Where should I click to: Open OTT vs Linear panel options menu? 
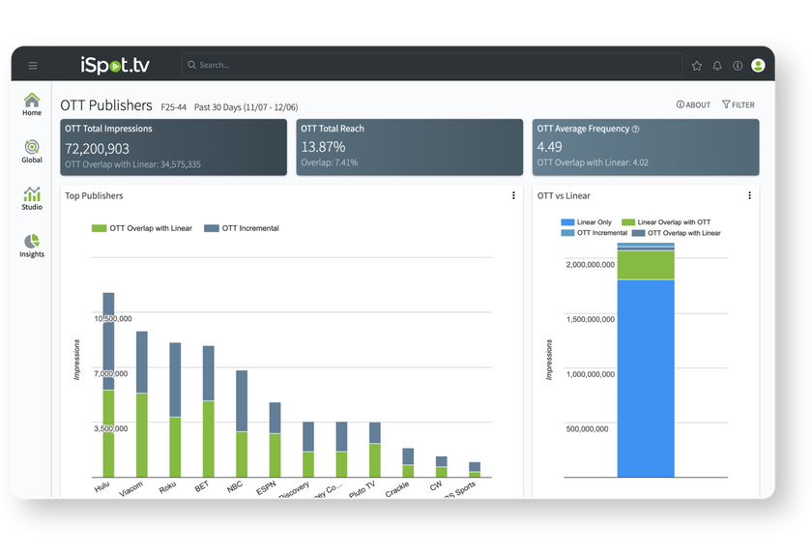coord(749,195)
